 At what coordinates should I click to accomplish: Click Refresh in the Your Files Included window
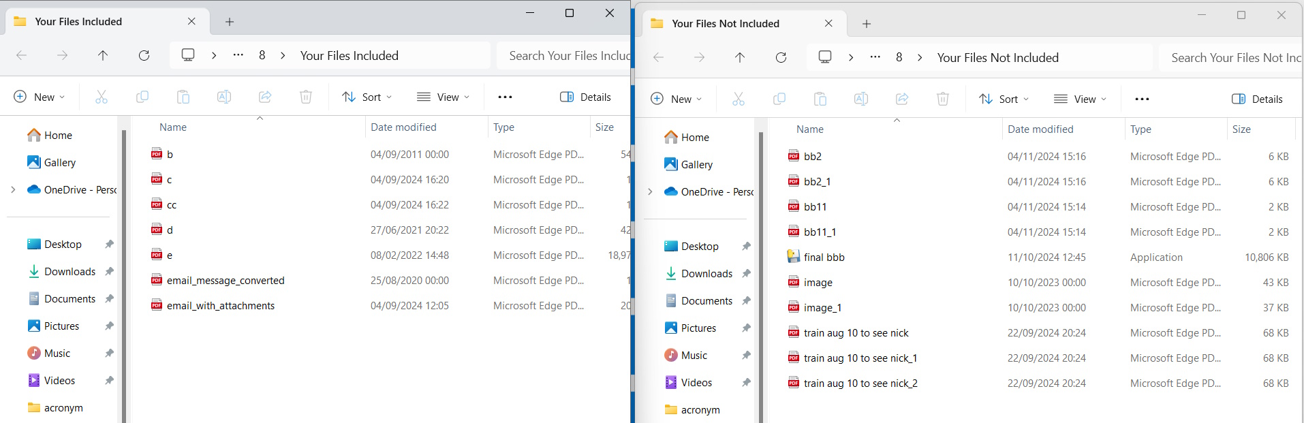[x=144, y=56]
